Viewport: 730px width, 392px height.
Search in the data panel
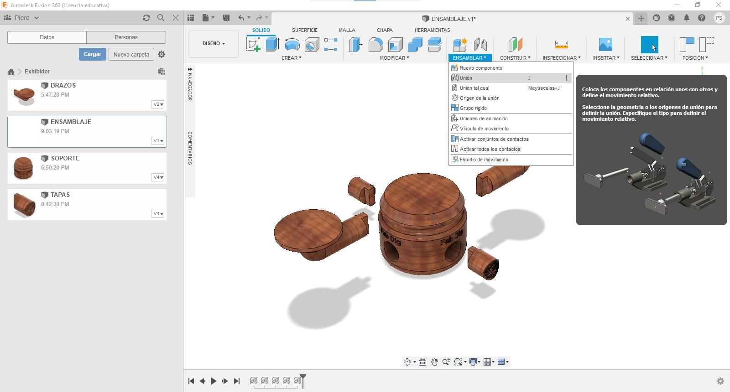coord(161,18)
